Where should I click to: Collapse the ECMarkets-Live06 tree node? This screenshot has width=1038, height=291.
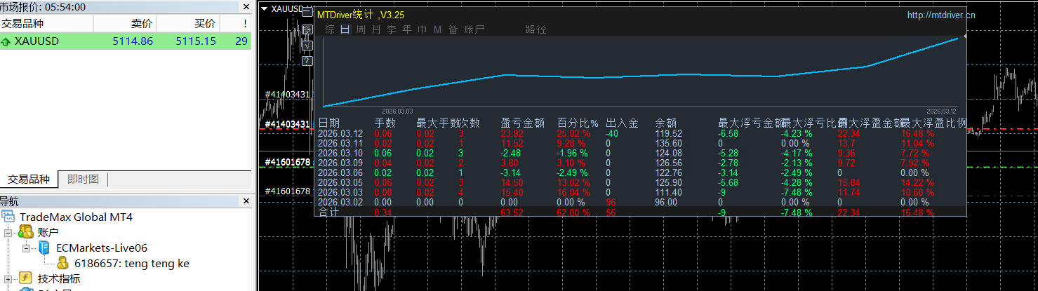click(x=27, y=248)
